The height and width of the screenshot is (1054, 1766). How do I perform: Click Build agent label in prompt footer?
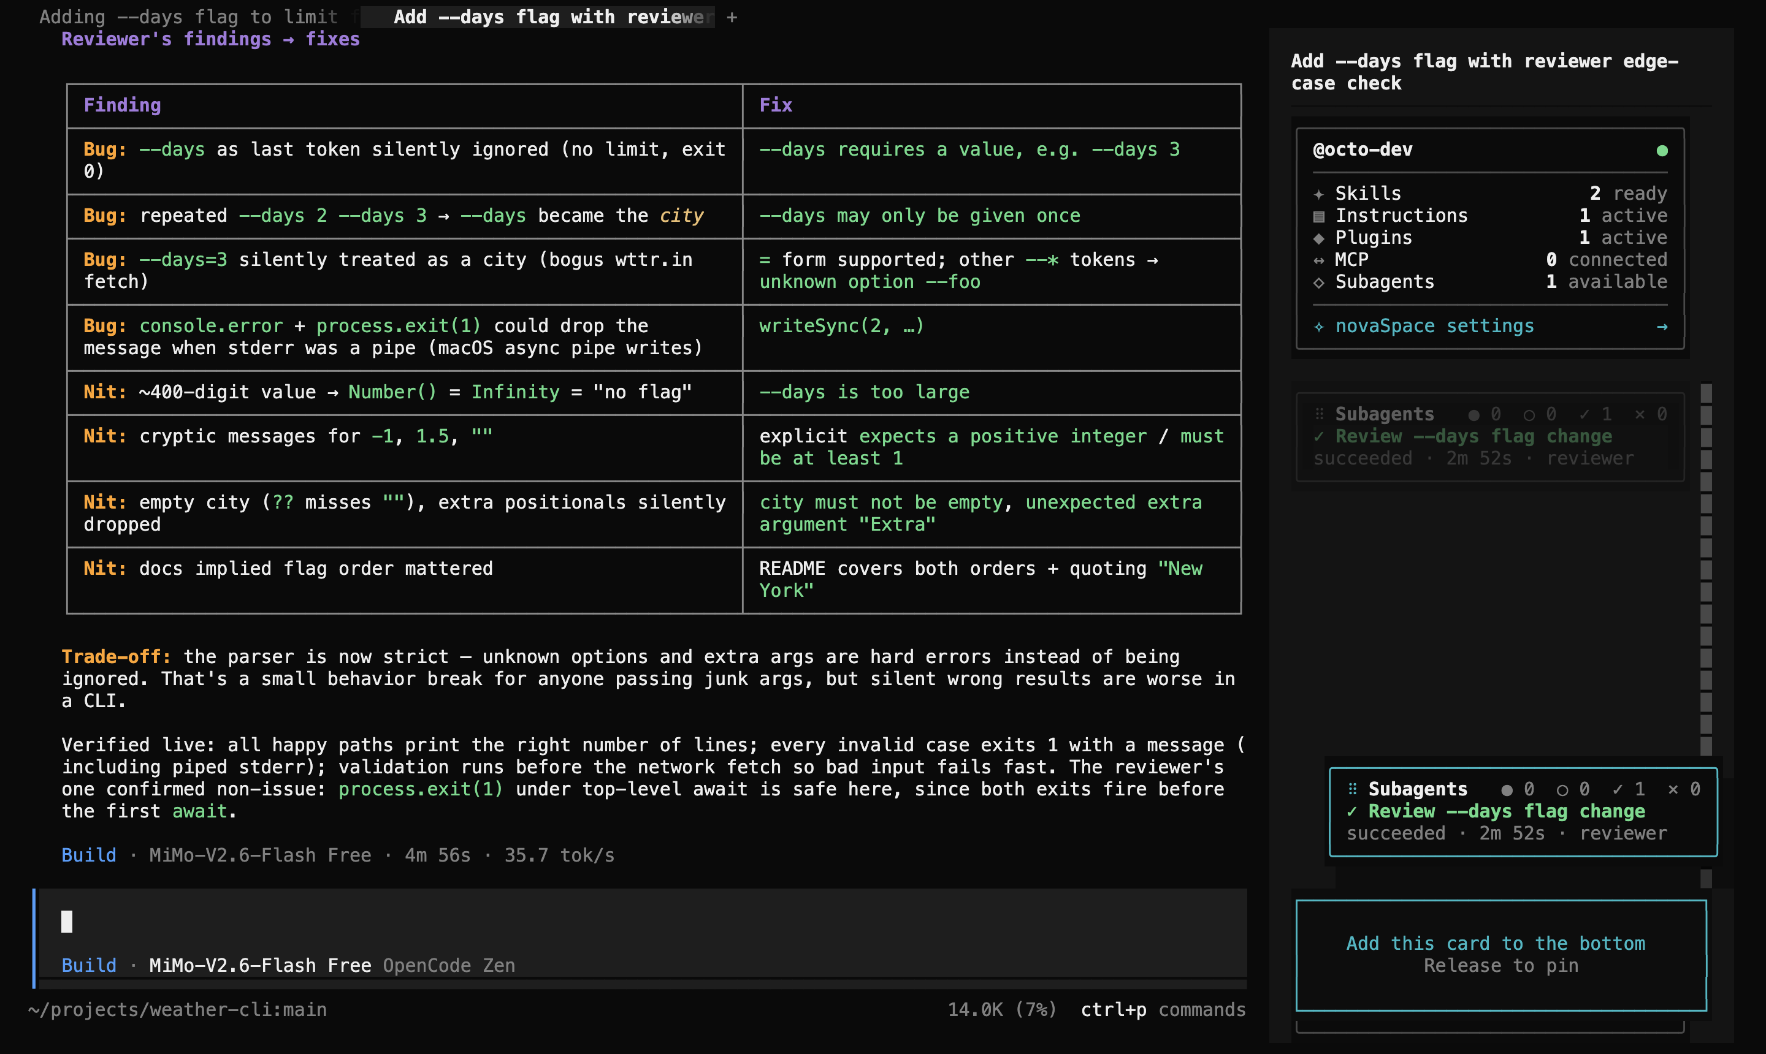pyautogui.click(x=89, y=965)
